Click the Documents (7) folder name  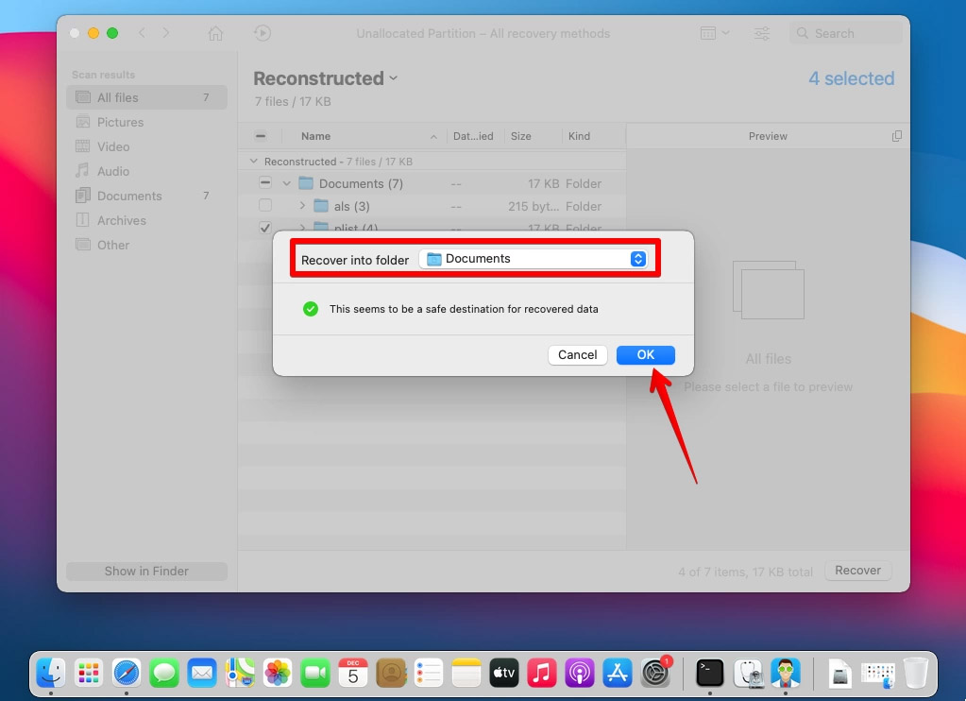point(361,183)
